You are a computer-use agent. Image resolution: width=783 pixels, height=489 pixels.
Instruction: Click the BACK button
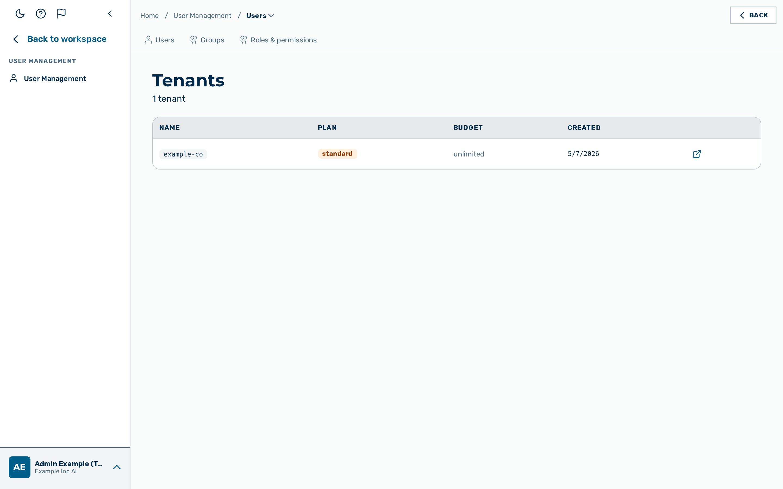point(753,15)
